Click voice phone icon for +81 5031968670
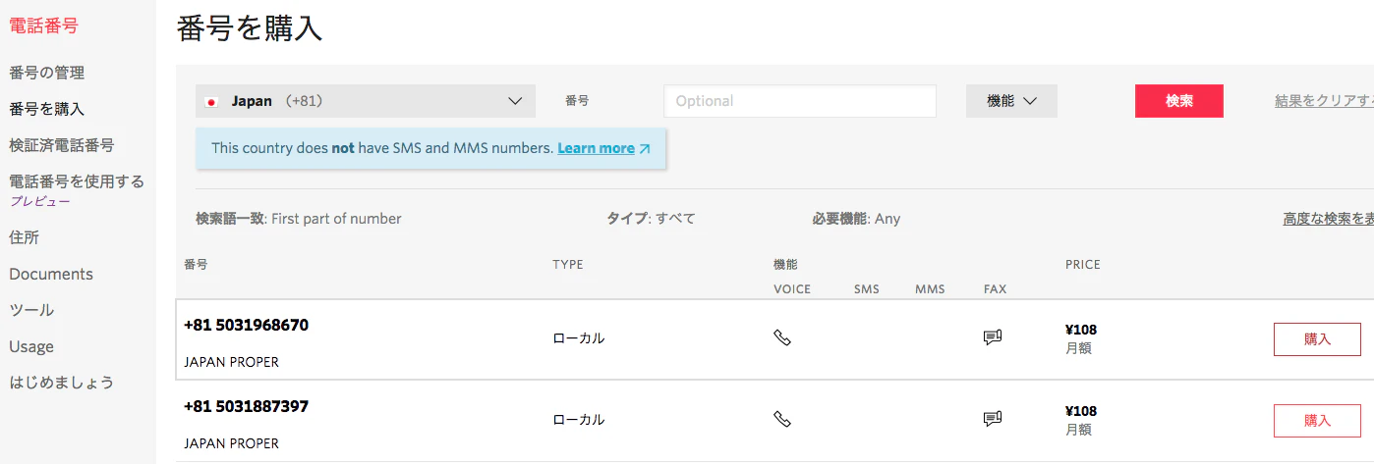The image size is (1374, 464). [x=782, y=337]
